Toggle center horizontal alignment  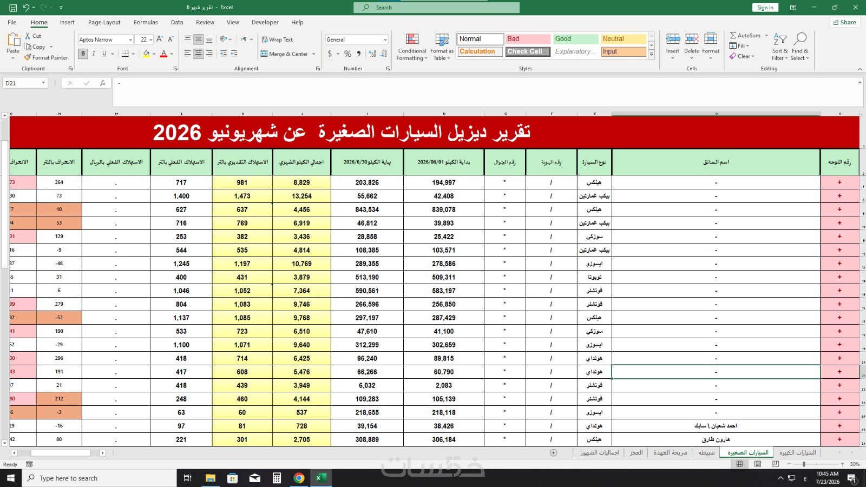(x=199, y=54)
